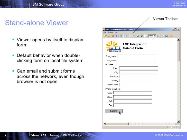Close the Lotus Forms Viewer window
187x140 pixels.
pos(179,29)
